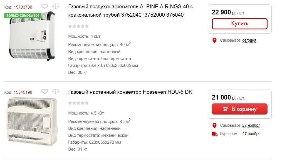
Task: Click star rating of ALPINE AIR heater
Action: coord(78,26)
